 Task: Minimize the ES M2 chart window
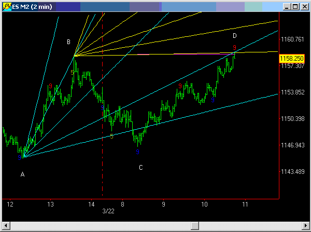[x=285, y=6]
